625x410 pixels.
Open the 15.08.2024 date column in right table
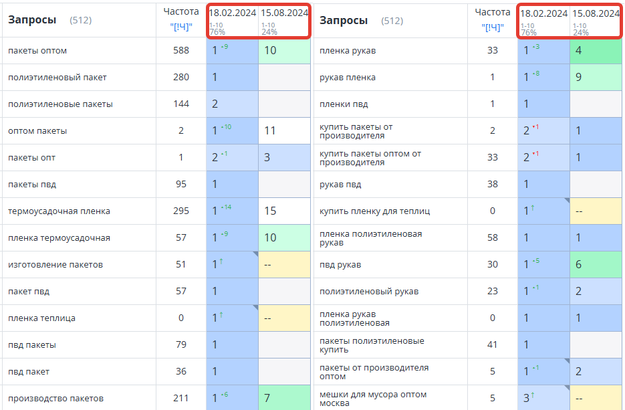[596, 13]
